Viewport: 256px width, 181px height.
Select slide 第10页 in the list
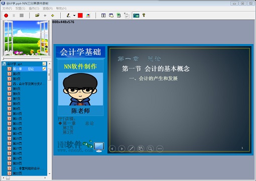(x=18, y=113)
